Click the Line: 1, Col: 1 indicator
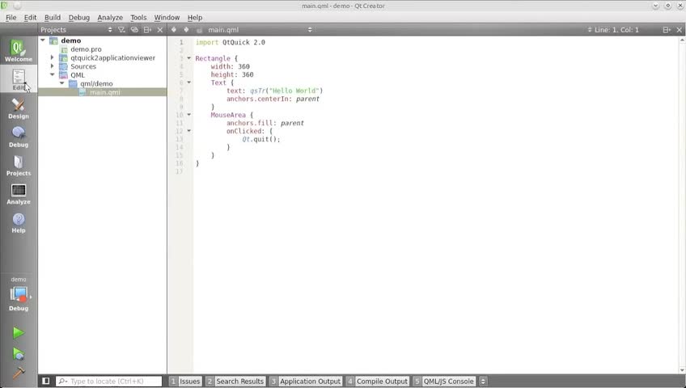Screen dimensions: 686x388 coord(616,30)
